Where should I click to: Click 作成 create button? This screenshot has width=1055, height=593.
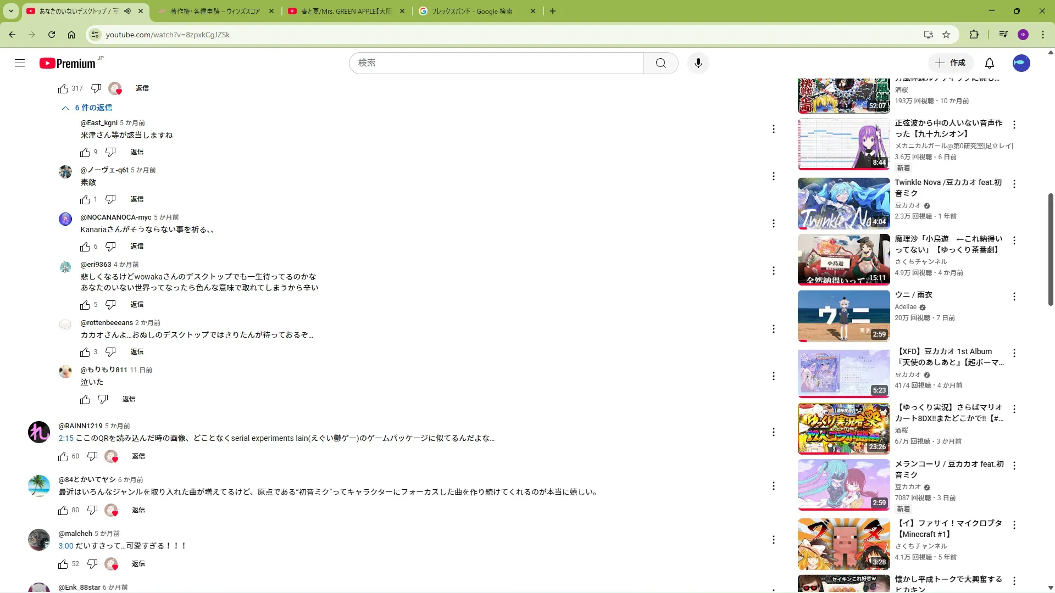click(951, 63)
